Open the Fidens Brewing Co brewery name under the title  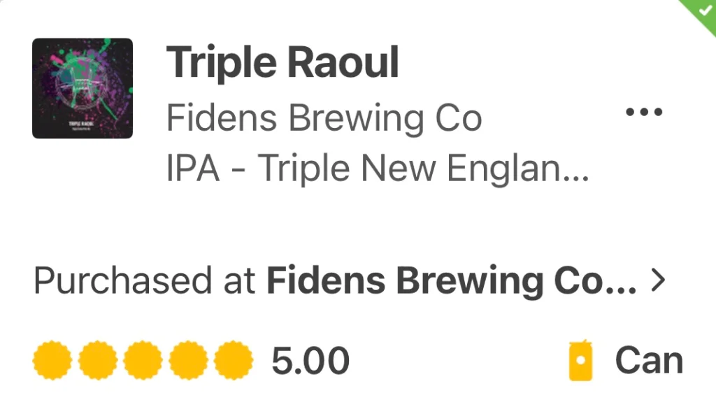(x=324, y=119)
